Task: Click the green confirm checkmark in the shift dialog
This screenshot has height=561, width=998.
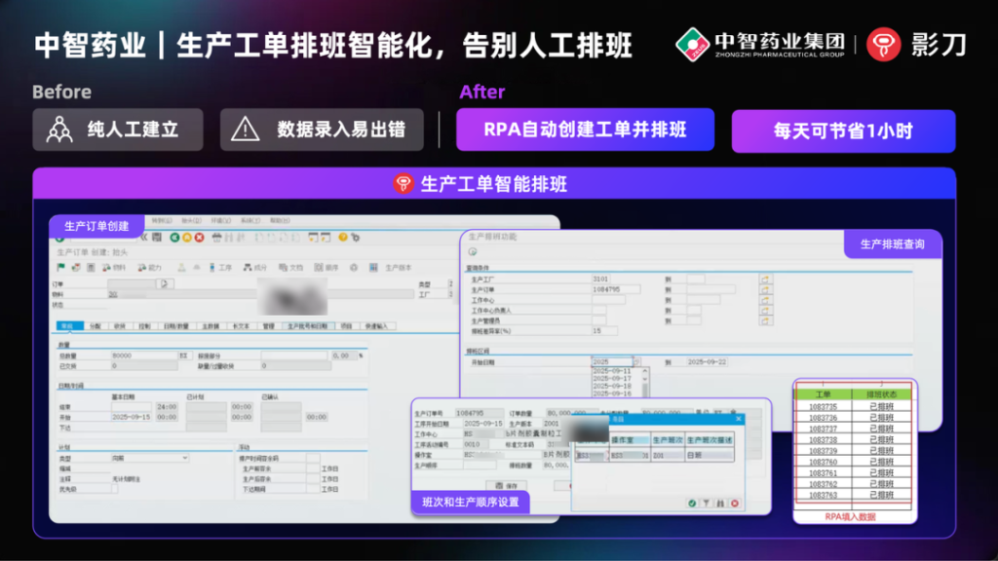Action: click(x=691, y=504)
